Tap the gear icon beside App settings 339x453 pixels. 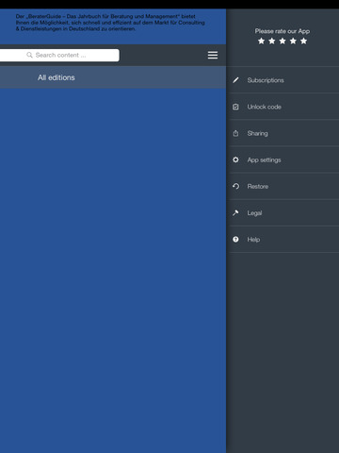tap(235, 159)
